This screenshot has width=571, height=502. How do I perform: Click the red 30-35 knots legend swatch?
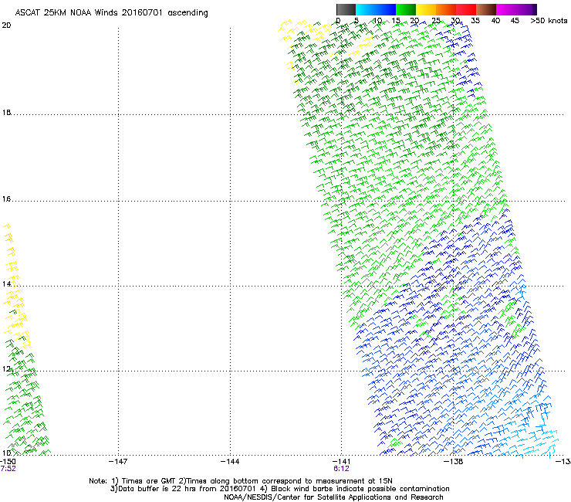pos(466,9)
